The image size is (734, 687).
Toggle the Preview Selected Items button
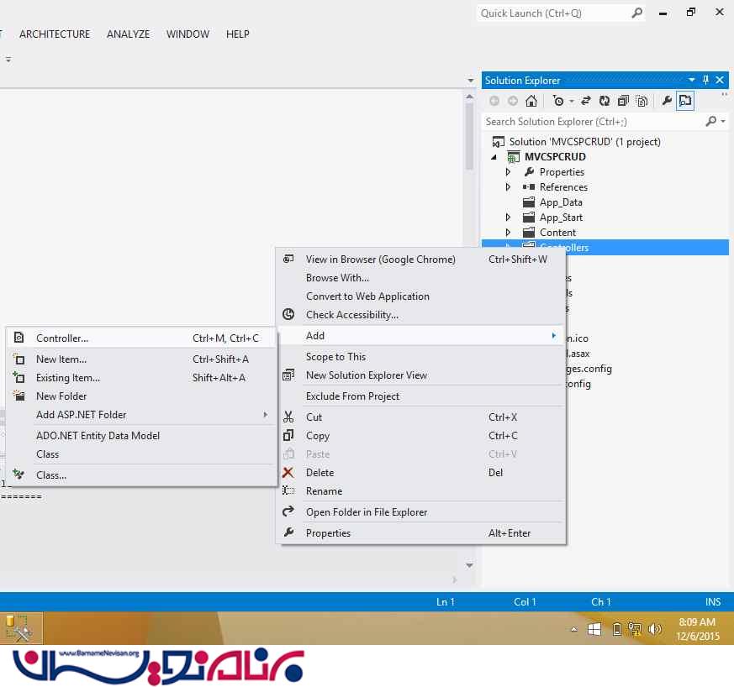(685, 101)
